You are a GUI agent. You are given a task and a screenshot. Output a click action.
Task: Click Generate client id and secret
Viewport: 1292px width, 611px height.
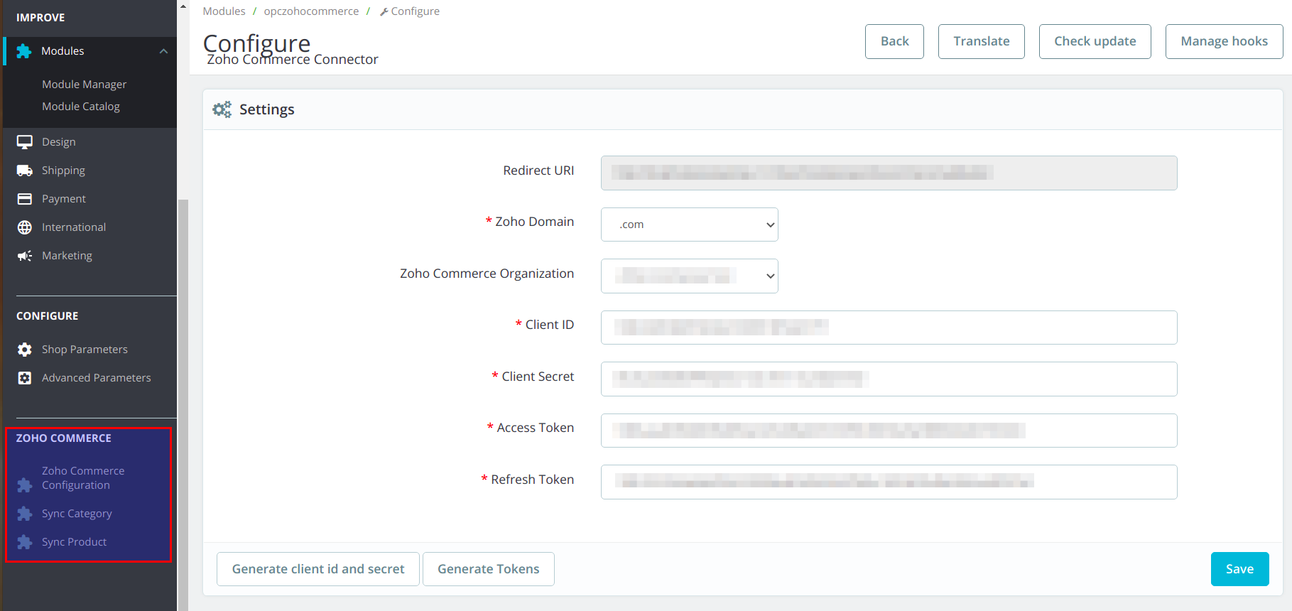click(318, 569)
